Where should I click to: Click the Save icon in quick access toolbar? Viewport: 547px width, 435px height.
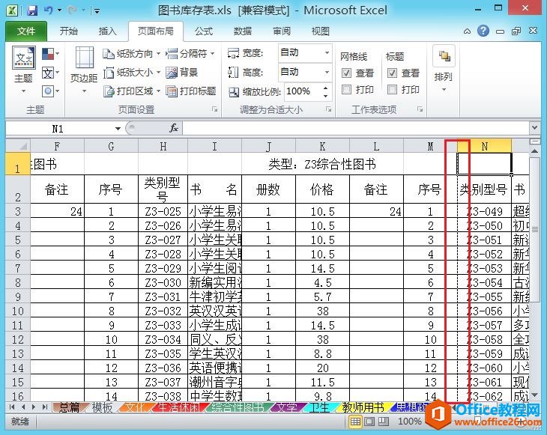(x=32, y=10)
